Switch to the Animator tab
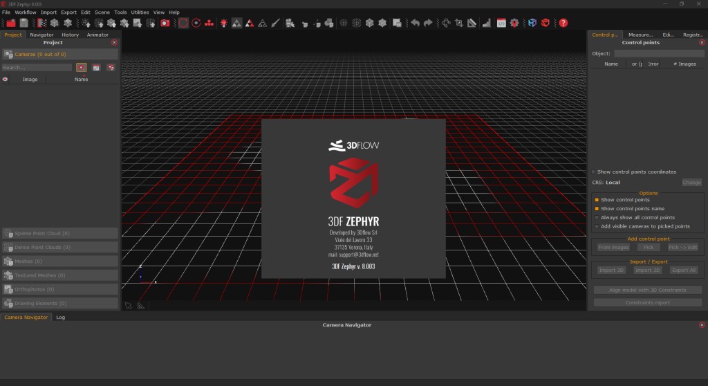The width and height of the screenshot is (708, 386). click(97, 35)
